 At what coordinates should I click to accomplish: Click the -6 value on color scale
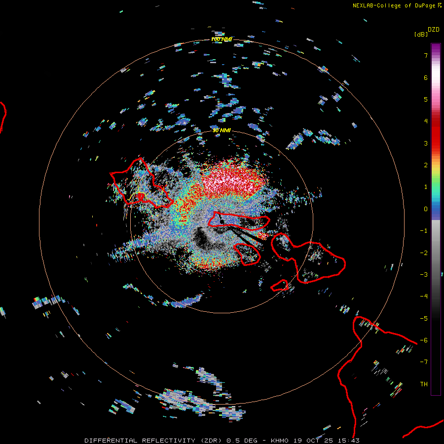pos(424,340)
